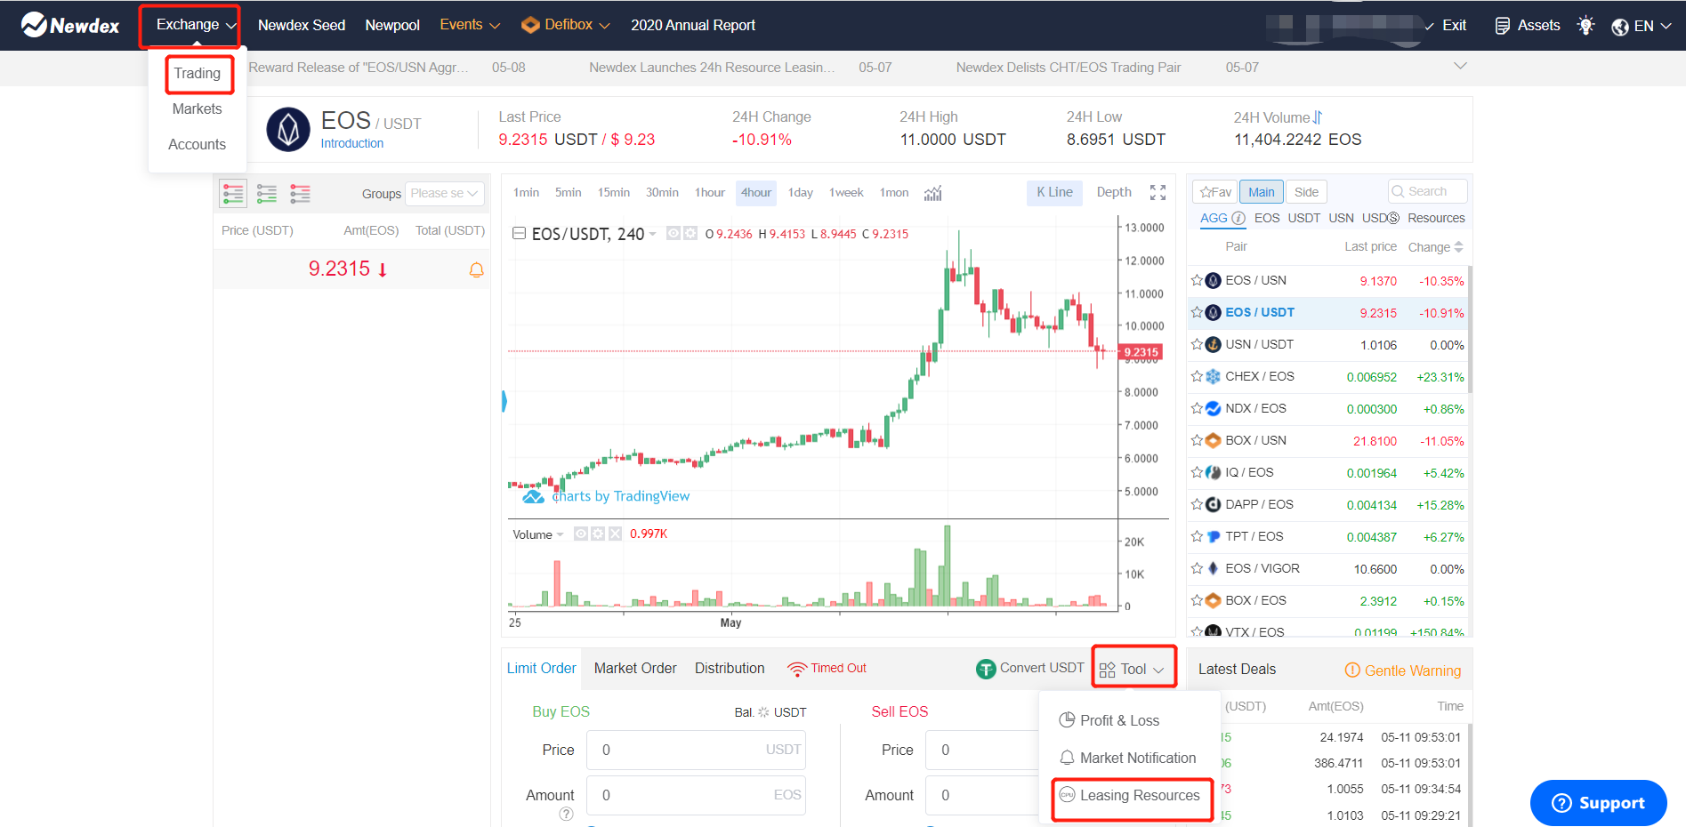Click the AGG info icon
Image resolution: width=1686 pixels, height=827 pixels.
1238,218
